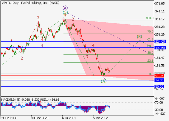Click the green (B) projection label
Screen dimensions: 169x121
(x=139, y=37)
